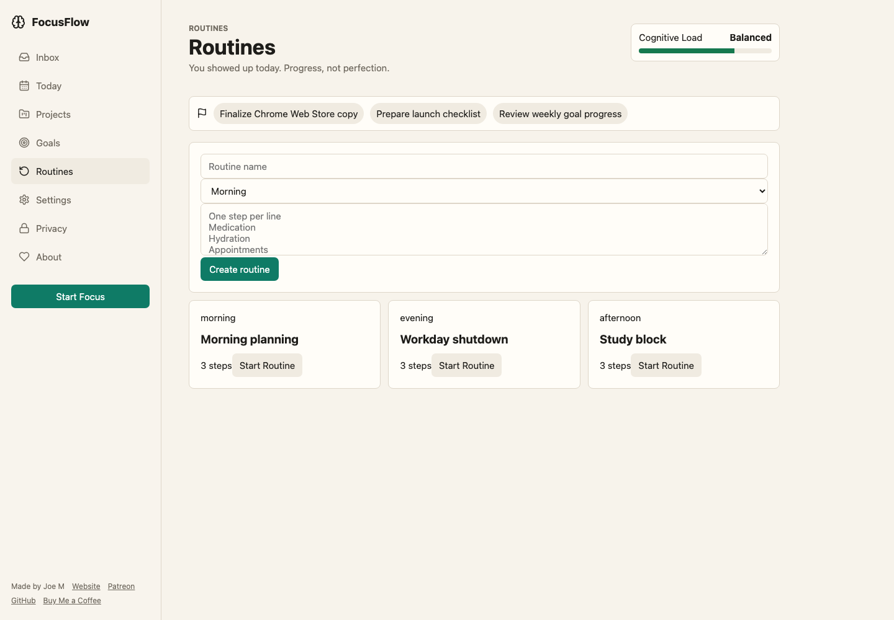The height and width of the screenshot is (620, 894).
Task: Click the FocusFlow brain logo icon
Action: [x=19, y=22]
